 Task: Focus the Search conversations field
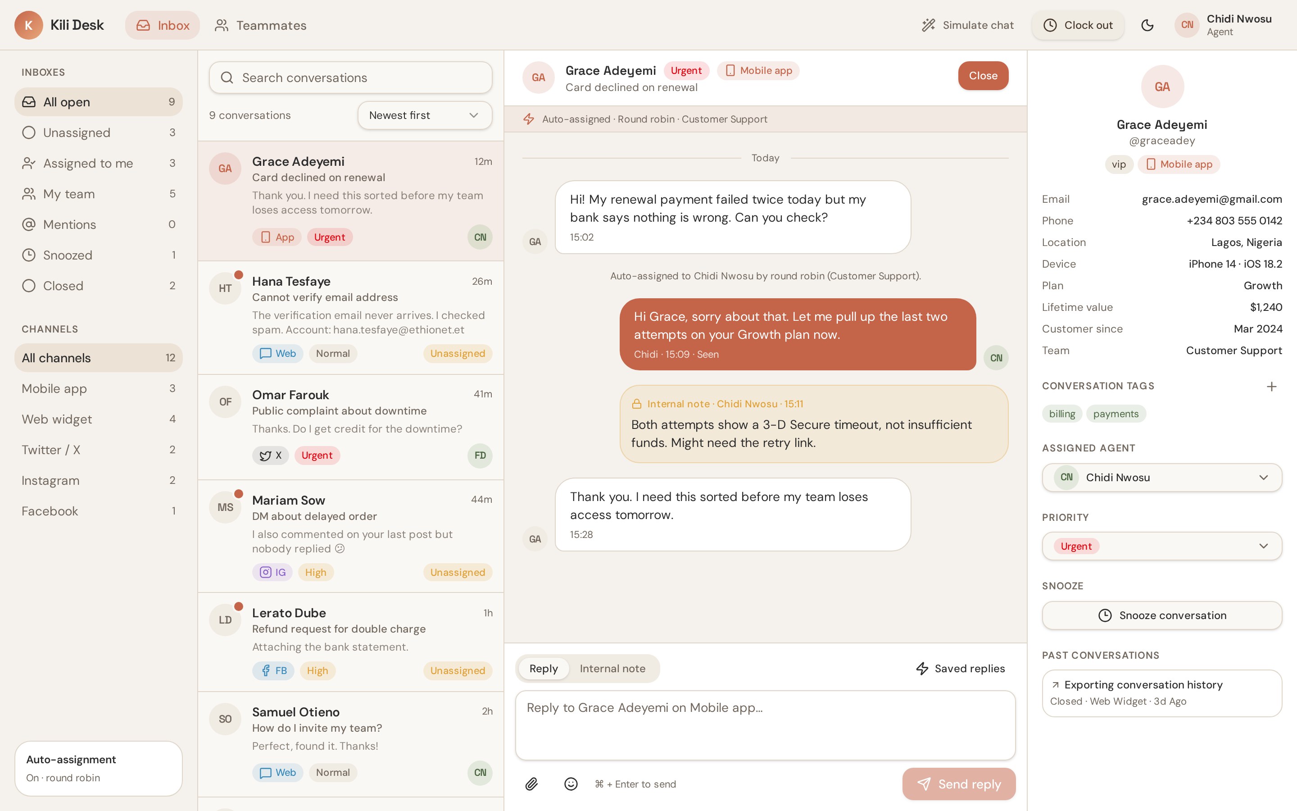[x=350, y=78]
